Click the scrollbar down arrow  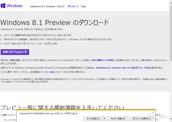171,119
